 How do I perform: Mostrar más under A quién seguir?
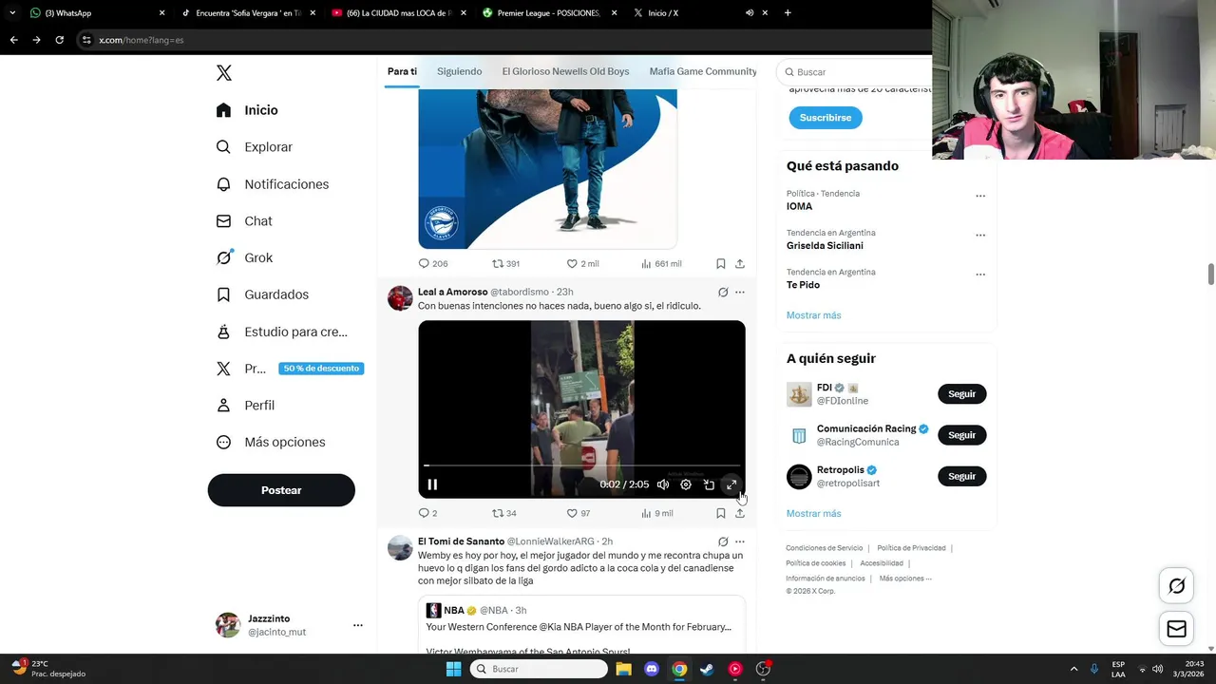pyautogui.click(x=813, y=514)
